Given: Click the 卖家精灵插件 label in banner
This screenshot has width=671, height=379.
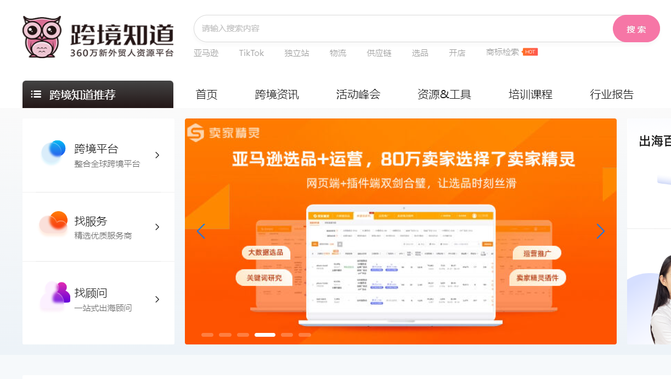Looking at the screenshot, I should tap(538, 278).
